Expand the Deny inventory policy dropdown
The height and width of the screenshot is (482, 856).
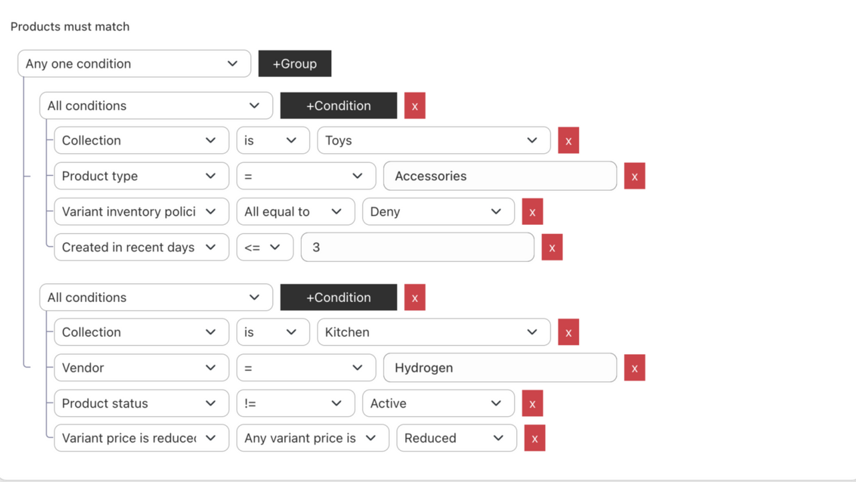point(438,211)
